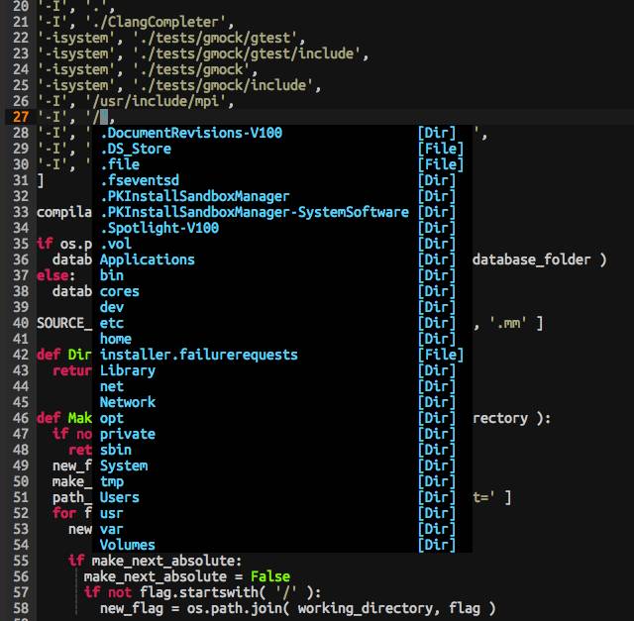Screen dimensions: 634x621
Task: Select the .DocumentRevisions-V100 completion entry
Action: pyautogui.click(x=281, y=133)
